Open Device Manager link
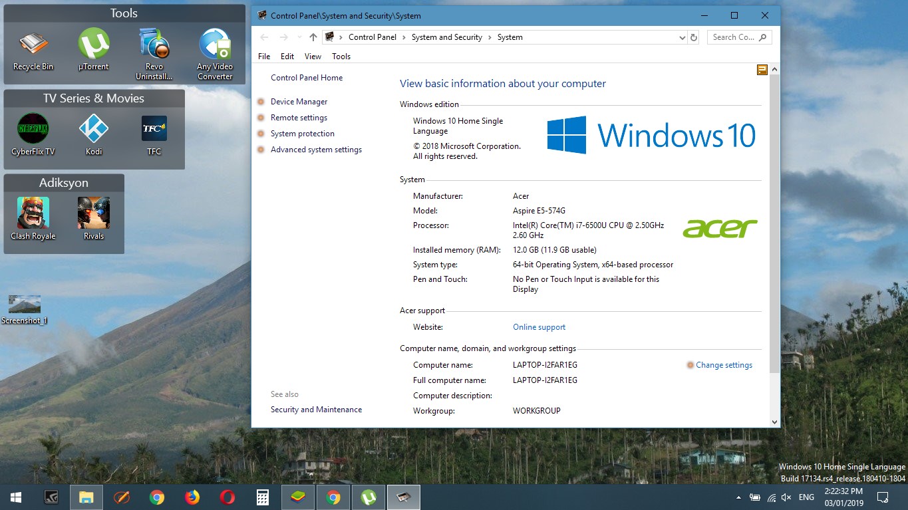The image size is (908, 510). pyautogui.click(x=299, y=102)
